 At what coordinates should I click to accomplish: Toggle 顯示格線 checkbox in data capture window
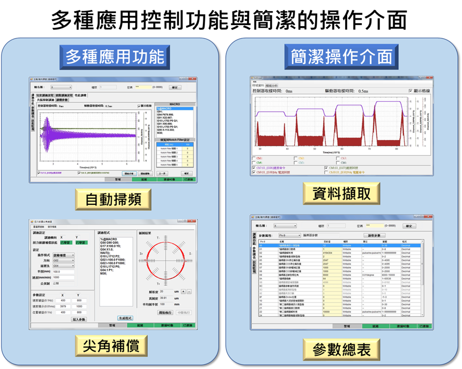(x=410, y=91)
